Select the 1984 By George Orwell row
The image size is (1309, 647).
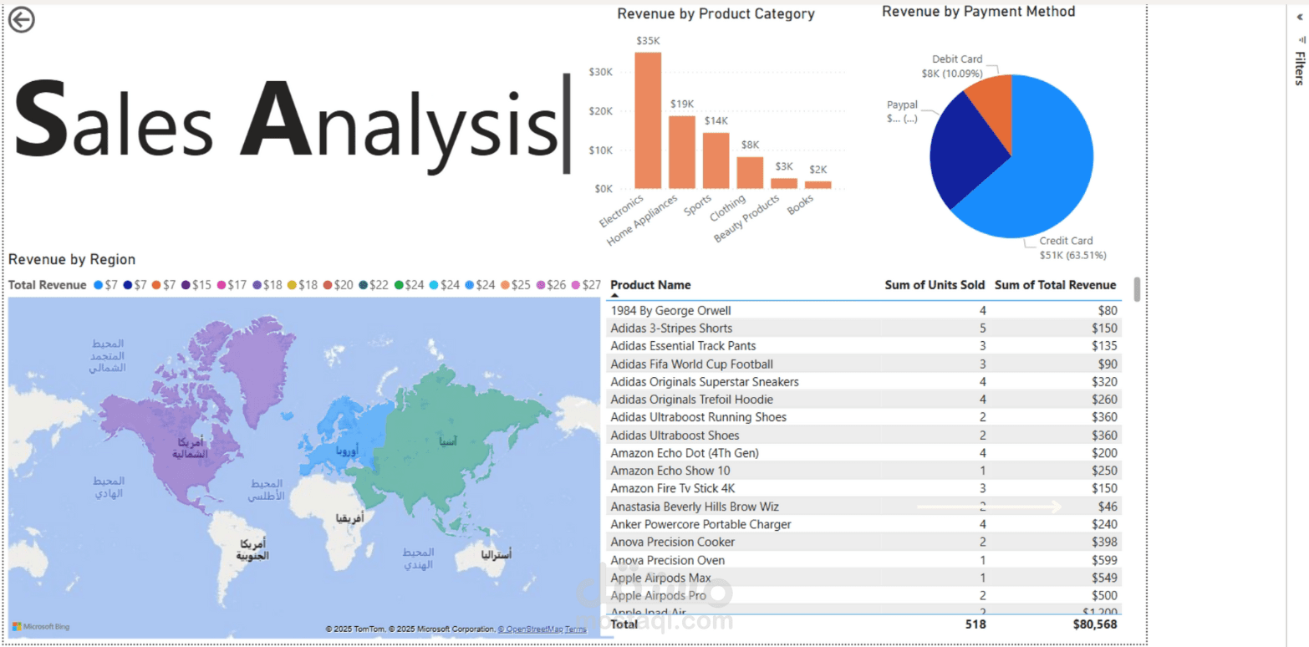pyautogui.click(x=863, y=310)
